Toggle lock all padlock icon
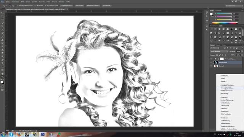 [x=225, y=55]
